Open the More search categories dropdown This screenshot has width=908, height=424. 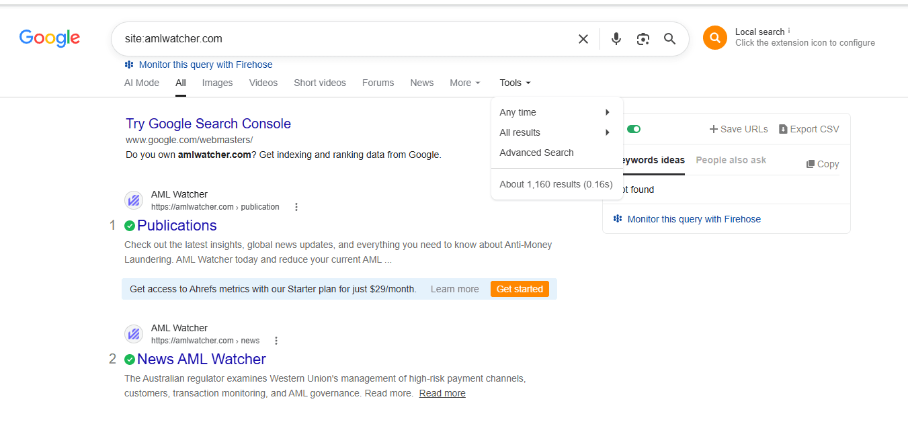[465, 83]
